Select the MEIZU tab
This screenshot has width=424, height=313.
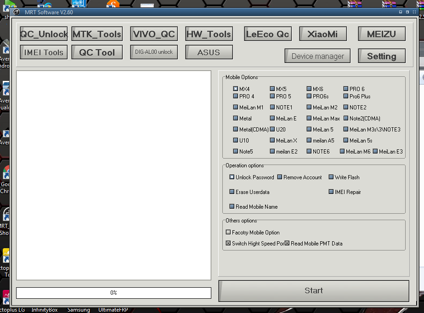[382, 34]
